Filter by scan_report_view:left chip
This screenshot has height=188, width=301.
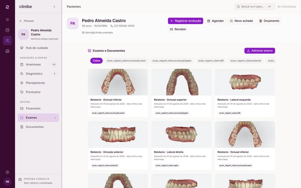pos(211,61)
